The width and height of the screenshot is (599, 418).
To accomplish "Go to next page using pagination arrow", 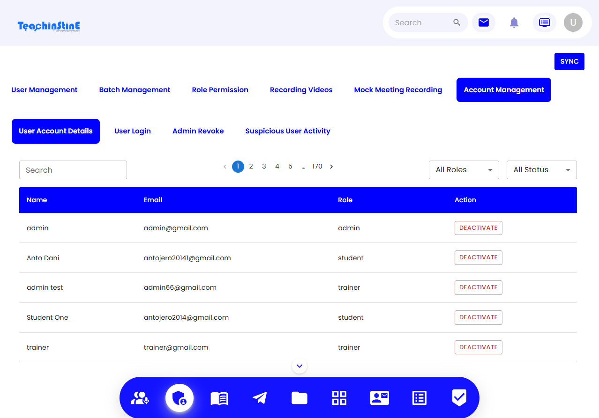I will point(331,167).
